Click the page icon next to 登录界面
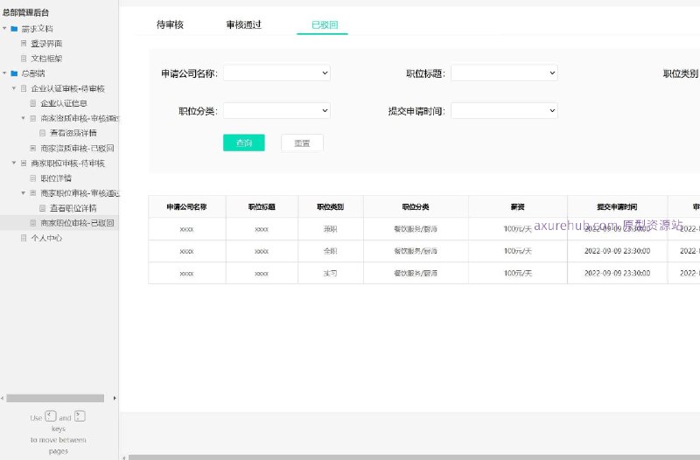The image size is (700, 460). click(x=24, y=43)
